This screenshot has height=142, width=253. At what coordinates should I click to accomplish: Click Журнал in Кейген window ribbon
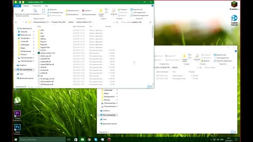206,61
